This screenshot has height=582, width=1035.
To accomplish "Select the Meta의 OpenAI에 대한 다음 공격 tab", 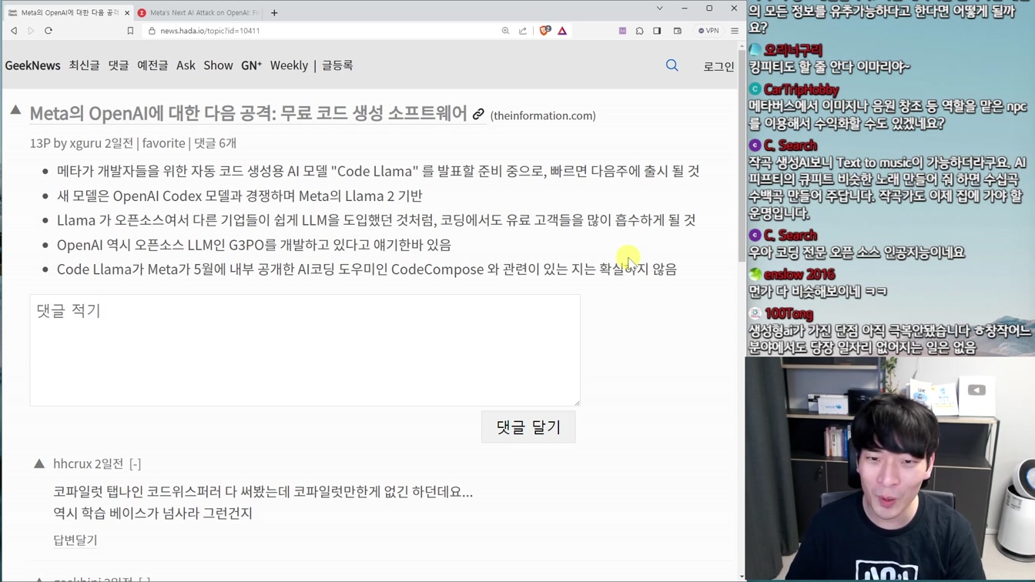I will (68, 12).
